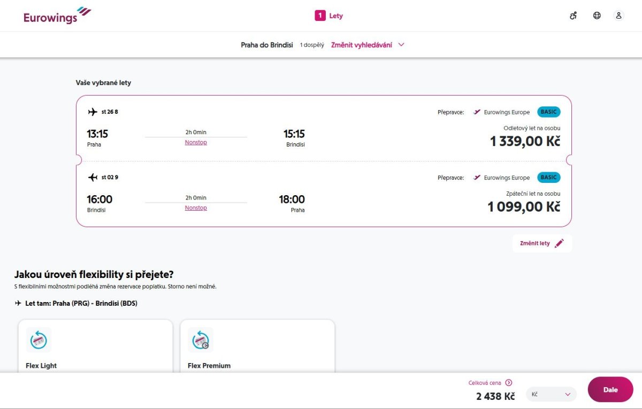The image size is (642, 409).
Task: Click the BASIC badge on outbound flight
Action: pyautogui.click(x=549, y=112)
